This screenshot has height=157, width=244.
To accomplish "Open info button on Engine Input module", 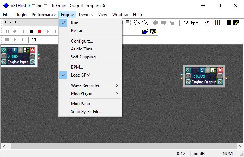I will pos(14,50).
